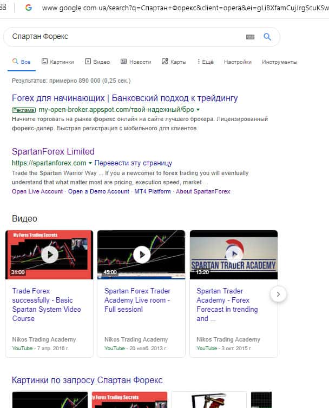Play the Basic Spartan System video
This screenshot has height=408, width=329.
click(49, 255)
